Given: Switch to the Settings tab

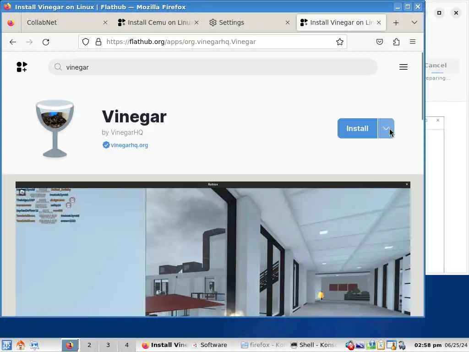Looking at the screenshot, I should pyautogui.click(x=250, y=22).
